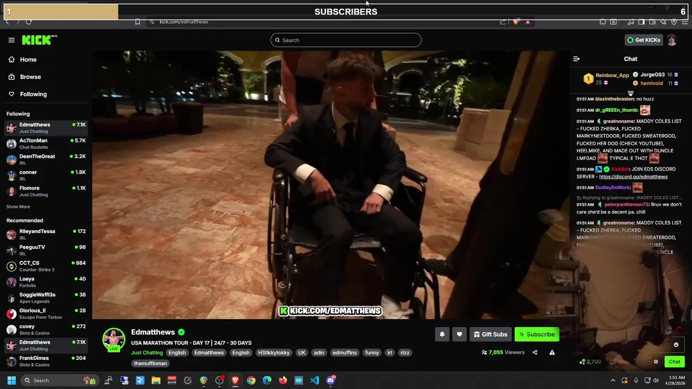Image resolution: width=692 pixels, height=389 pixels.
Task: Click the rizz tag
Action: point(404,352)
